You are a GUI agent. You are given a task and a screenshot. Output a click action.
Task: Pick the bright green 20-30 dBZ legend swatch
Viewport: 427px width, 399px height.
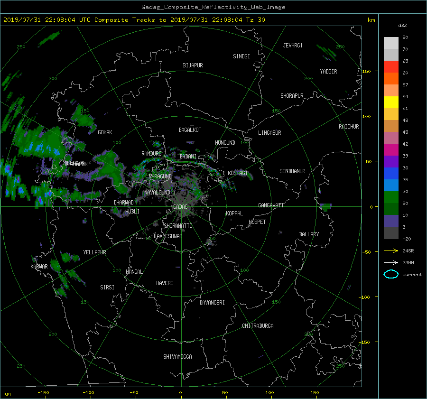click(x=391, y=197)
